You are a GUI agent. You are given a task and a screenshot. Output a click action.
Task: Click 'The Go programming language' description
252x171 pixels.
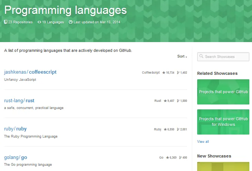(x=28, y=165)
